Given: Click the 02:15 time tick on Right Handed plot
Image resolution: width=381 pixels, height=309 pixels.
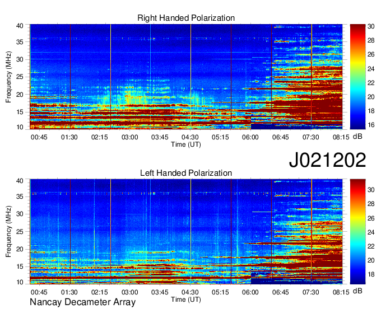Looking at the screenshot, I should 99,137.
